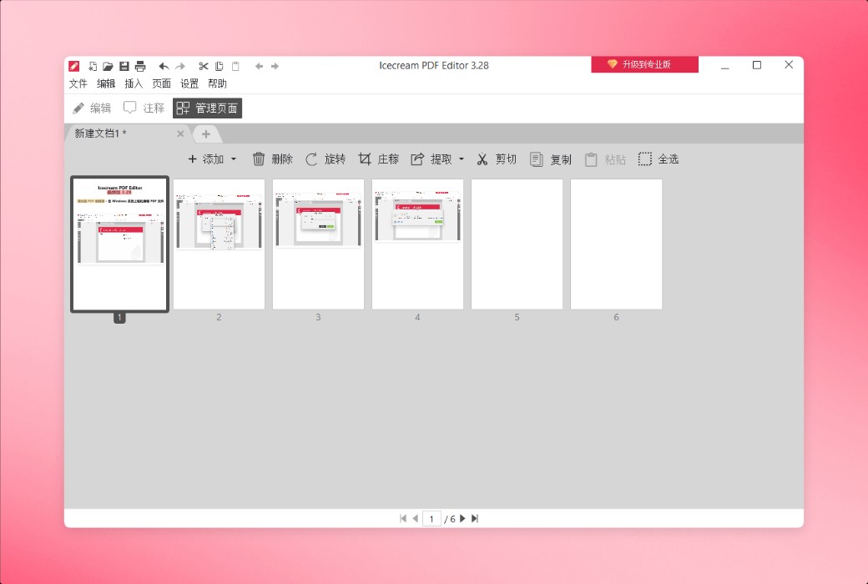Open the 添加 add pages dropdown
The height and width of the screenshot is (584, 868).
(x=211, y=159)
